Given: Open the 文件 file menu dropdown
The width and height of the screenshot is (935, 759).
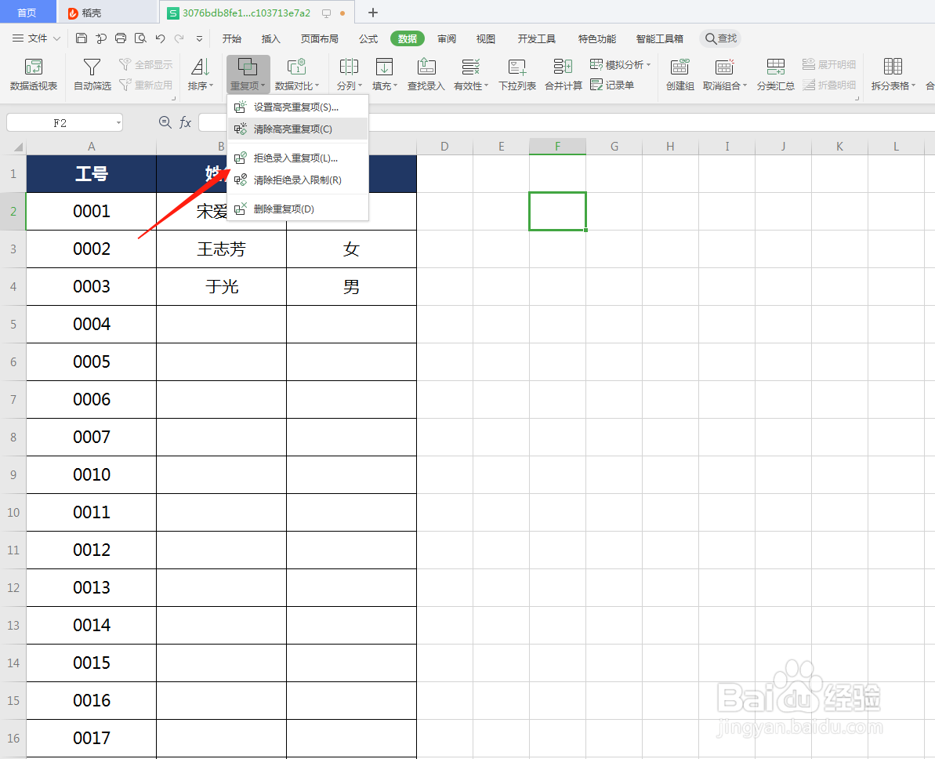Looking at the screenshot, I should 36,38.
